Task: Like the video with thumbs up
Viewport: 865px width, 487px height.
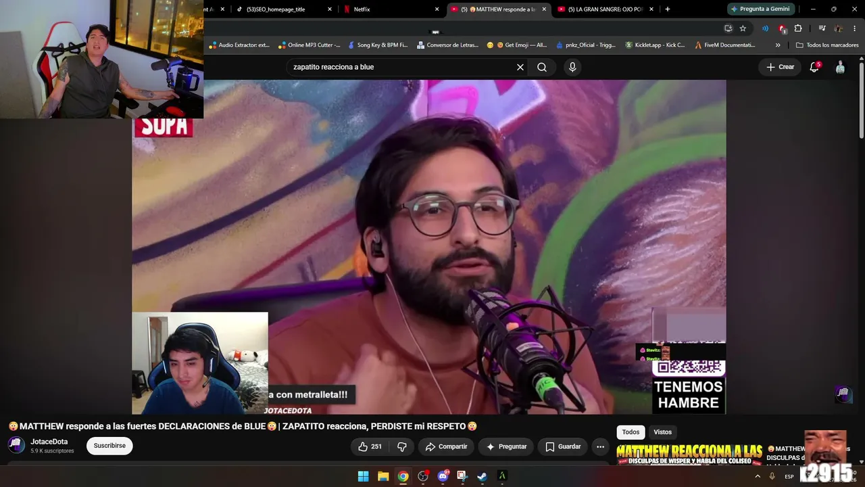Action: (x=370, y=446)
